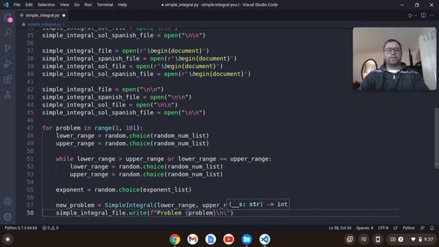Click line number 47 in the gutter

coord(30,128)
